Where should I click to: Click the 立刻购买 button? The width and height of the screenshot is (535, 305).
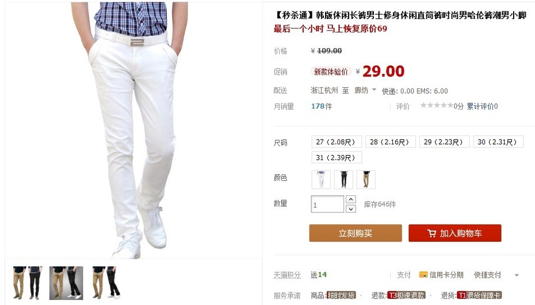pos(356,233)
